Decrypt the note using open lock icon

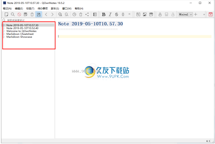[x=173, y=14]
